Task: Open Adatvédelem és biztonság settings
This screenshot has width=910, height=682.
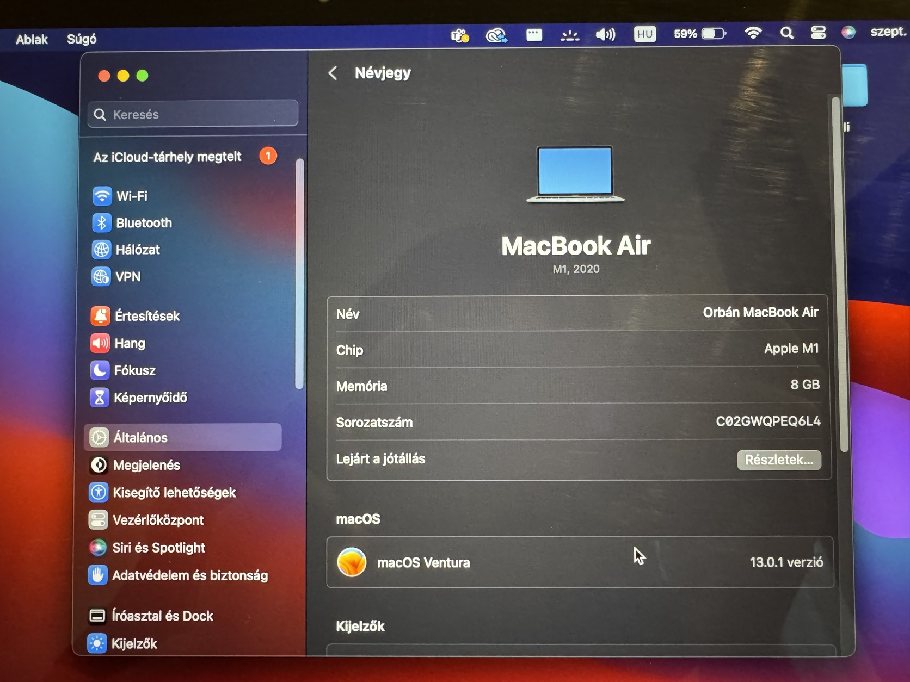Action: [178, 575]
